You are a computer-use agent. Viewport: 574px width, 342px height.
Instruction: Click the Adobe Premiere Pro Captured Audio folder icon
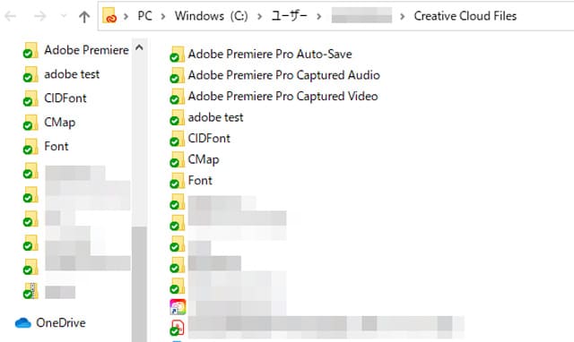(x=178, y=75)
